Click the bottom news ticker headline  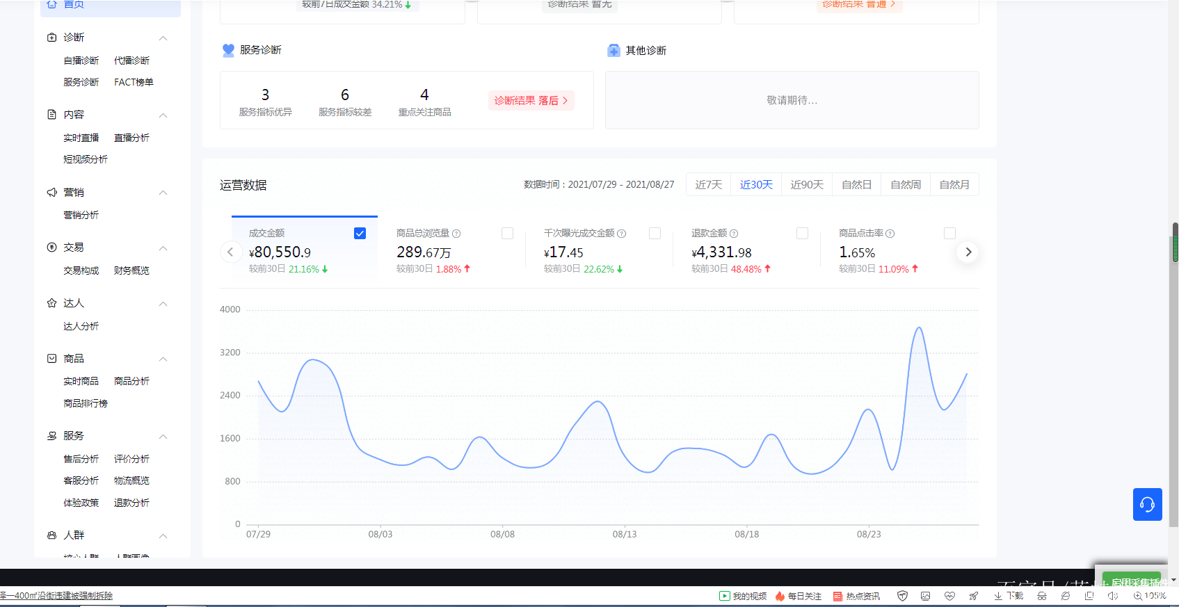(56, 596)
